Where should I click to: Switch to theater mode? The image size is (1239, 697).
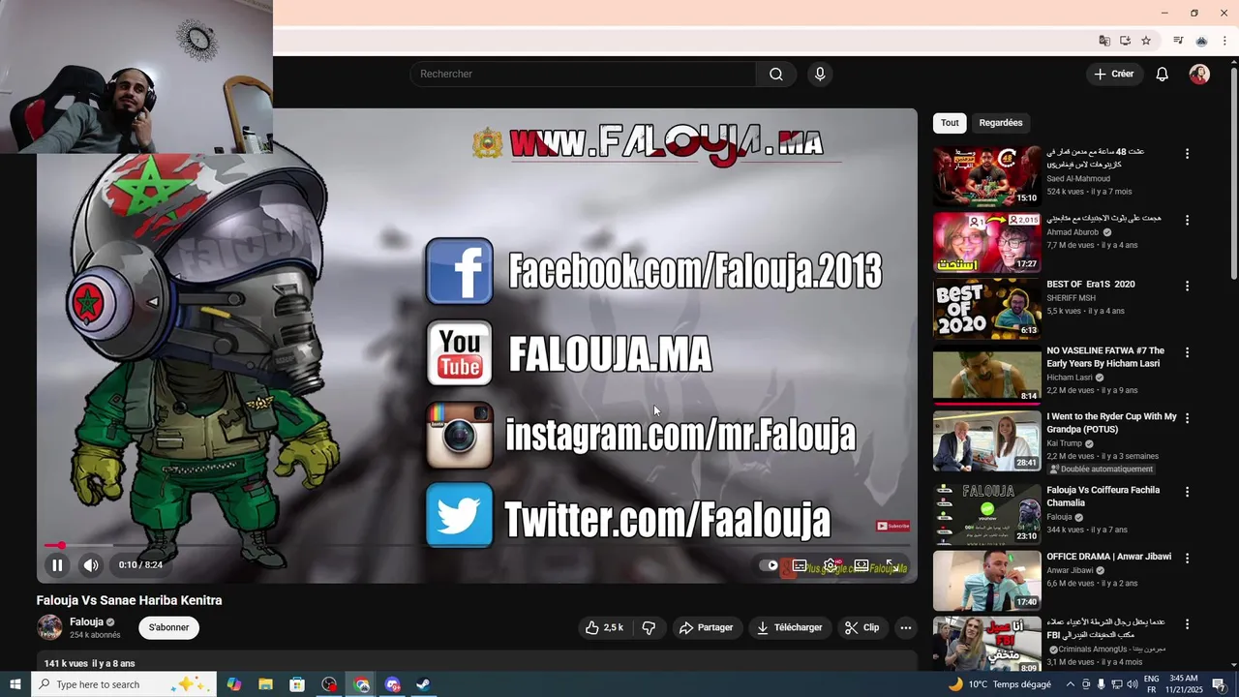pos(861,565)
